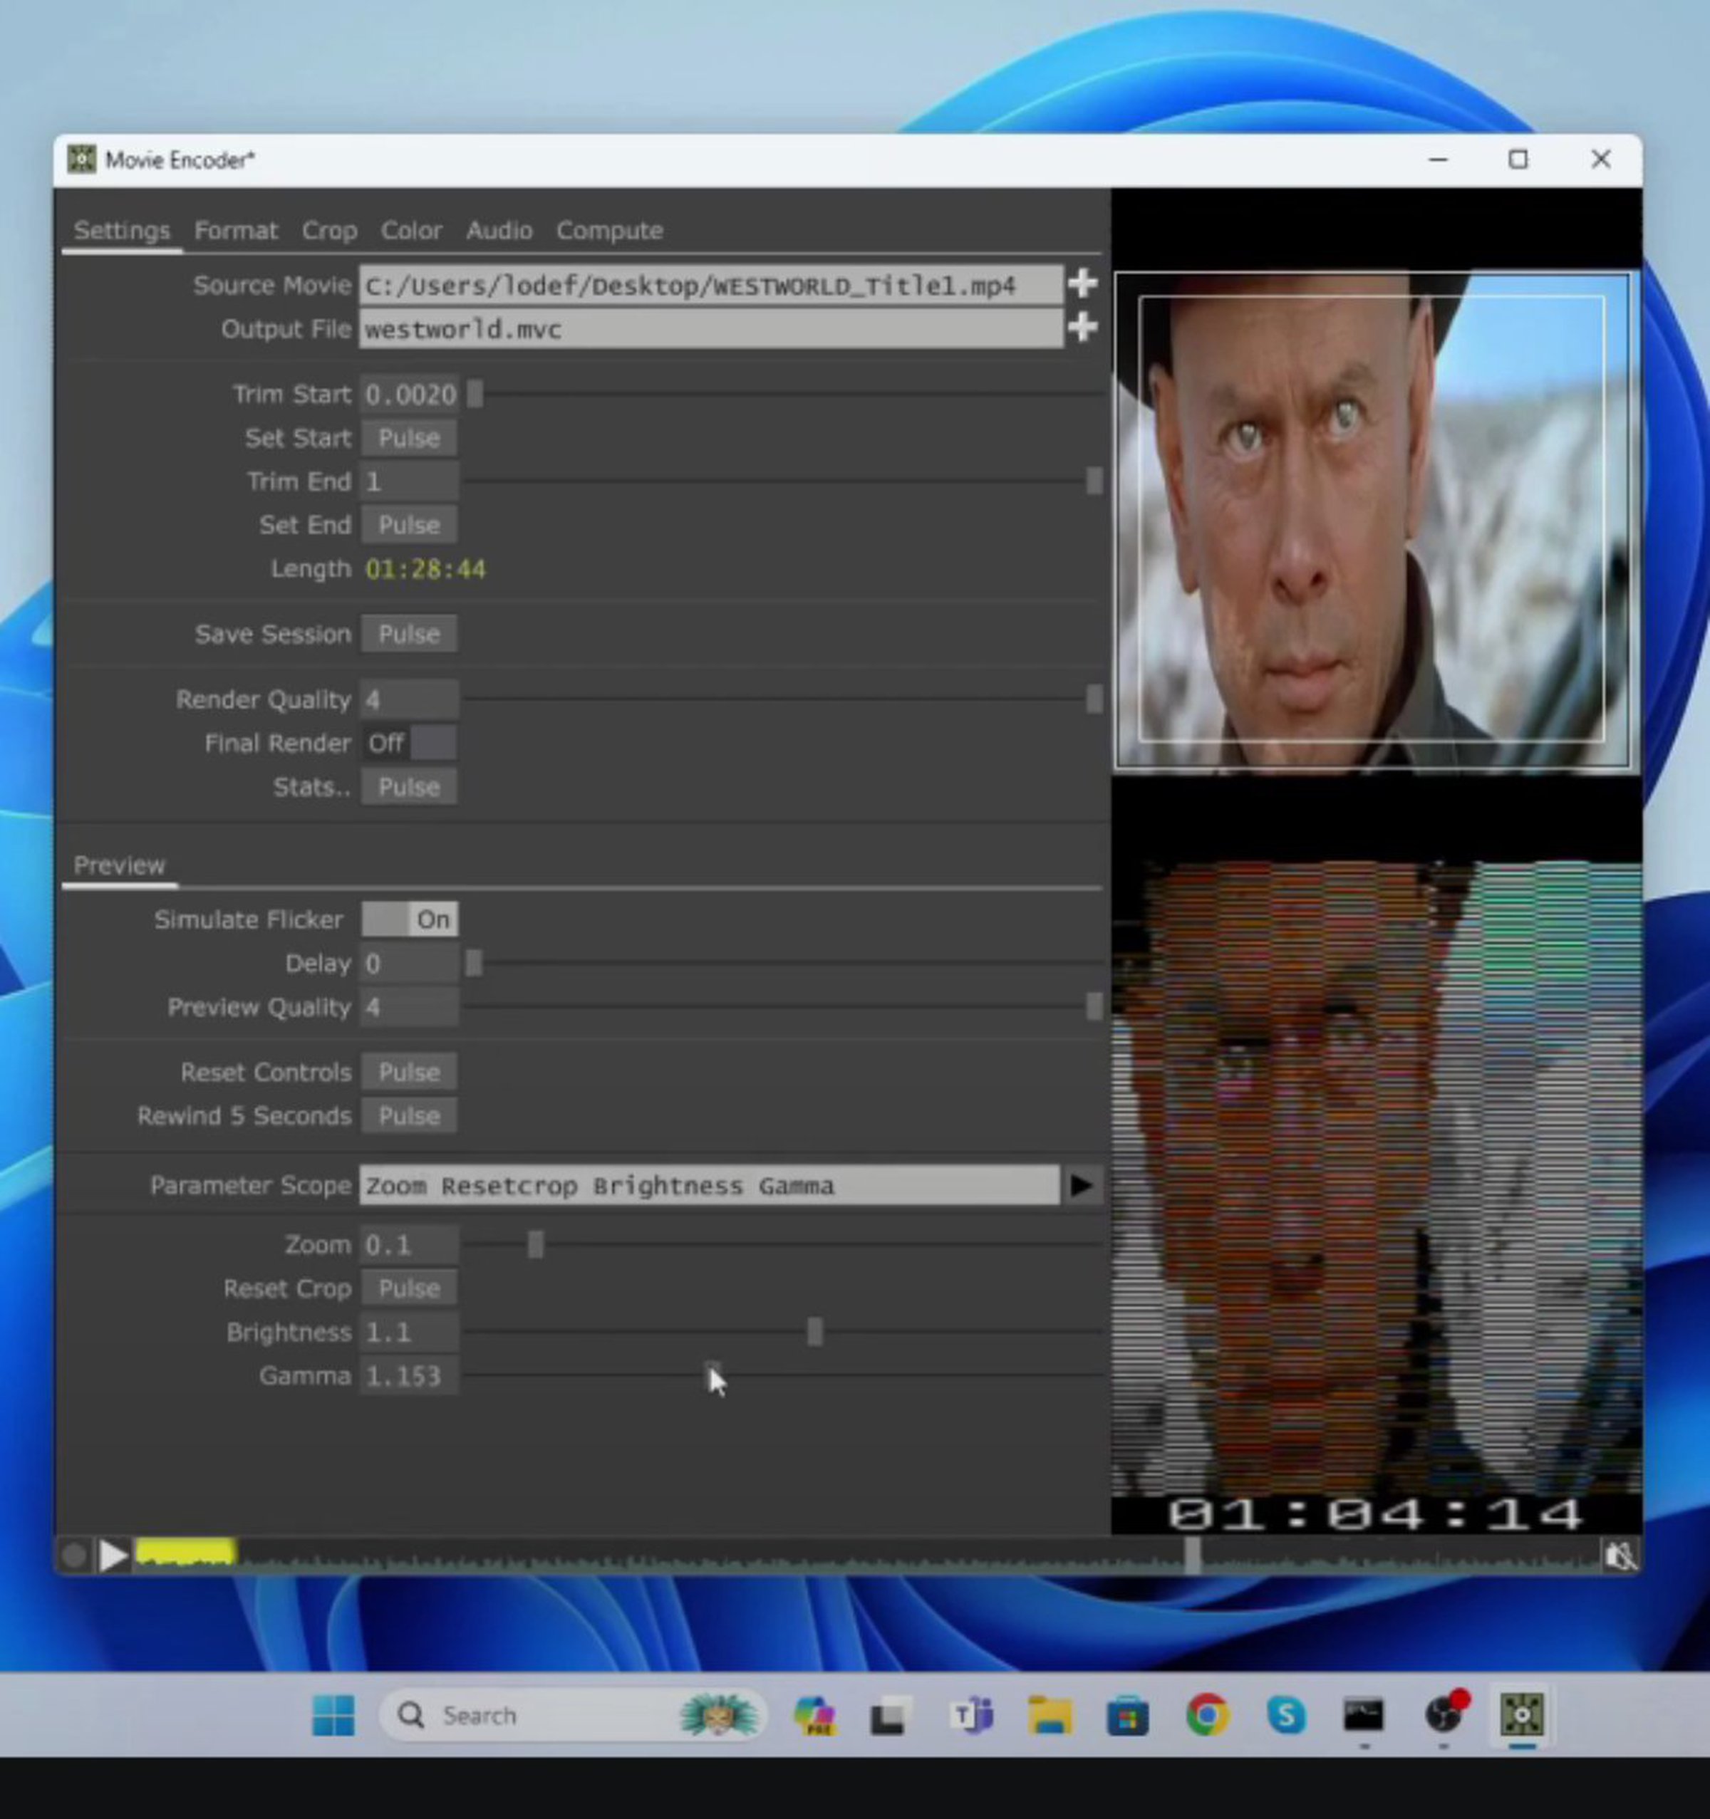Open File Explorer from the taskbar
This screenshot has height=1819, width=1710.
1050,1715
